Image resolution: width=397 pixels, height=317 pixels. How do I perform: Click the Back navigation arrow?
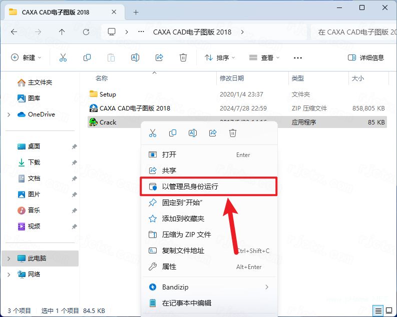(x=14, y=32)
